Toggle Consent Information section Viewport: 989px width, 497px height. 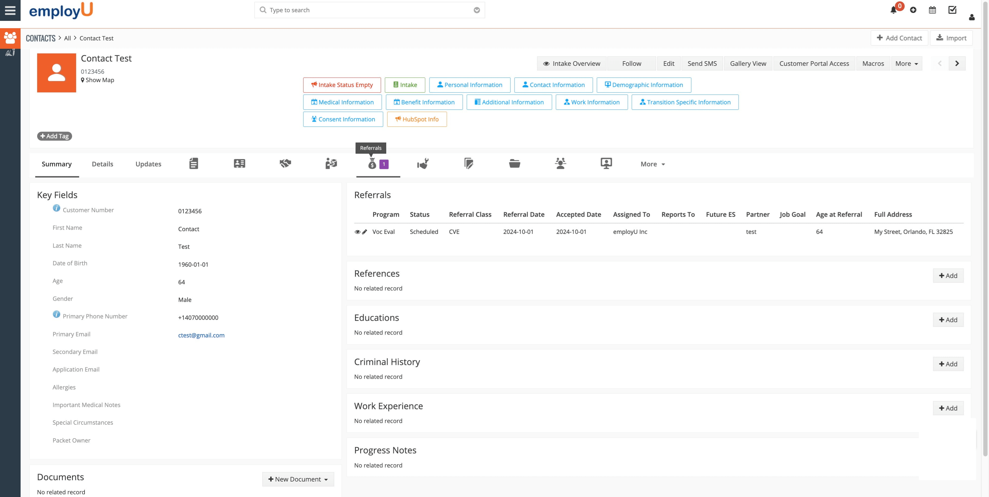(x=343, y=119)
